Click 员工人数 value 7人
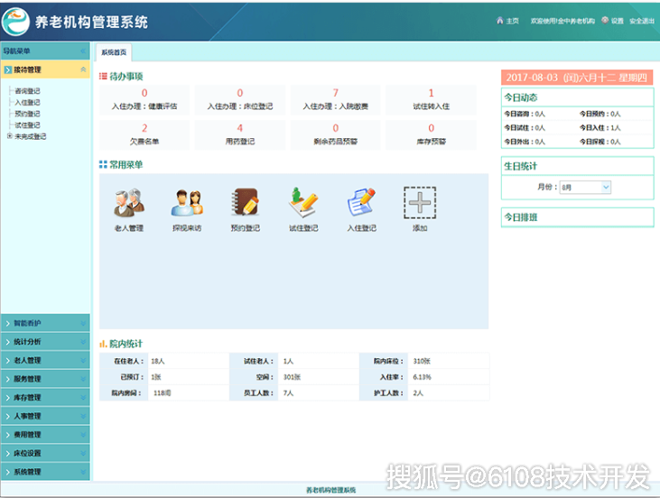The height and width of the screenshot is (498, 660). (x=288, y=393)
